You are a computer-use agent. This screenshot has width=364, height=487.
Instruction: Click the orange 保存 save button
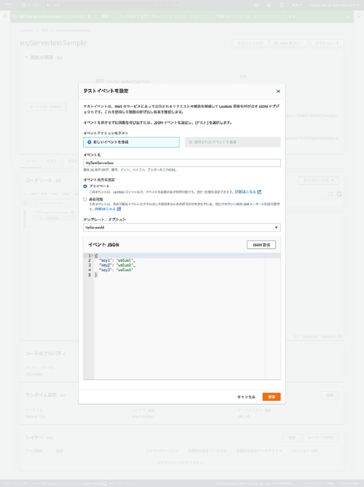pyautogui.click(x=272, y=397)
